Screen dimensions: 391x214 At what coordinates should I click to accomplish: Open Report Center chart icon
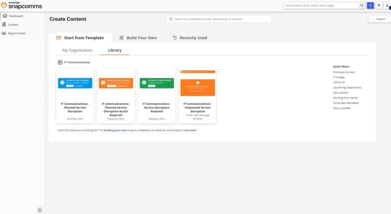(x=4, y=33)
